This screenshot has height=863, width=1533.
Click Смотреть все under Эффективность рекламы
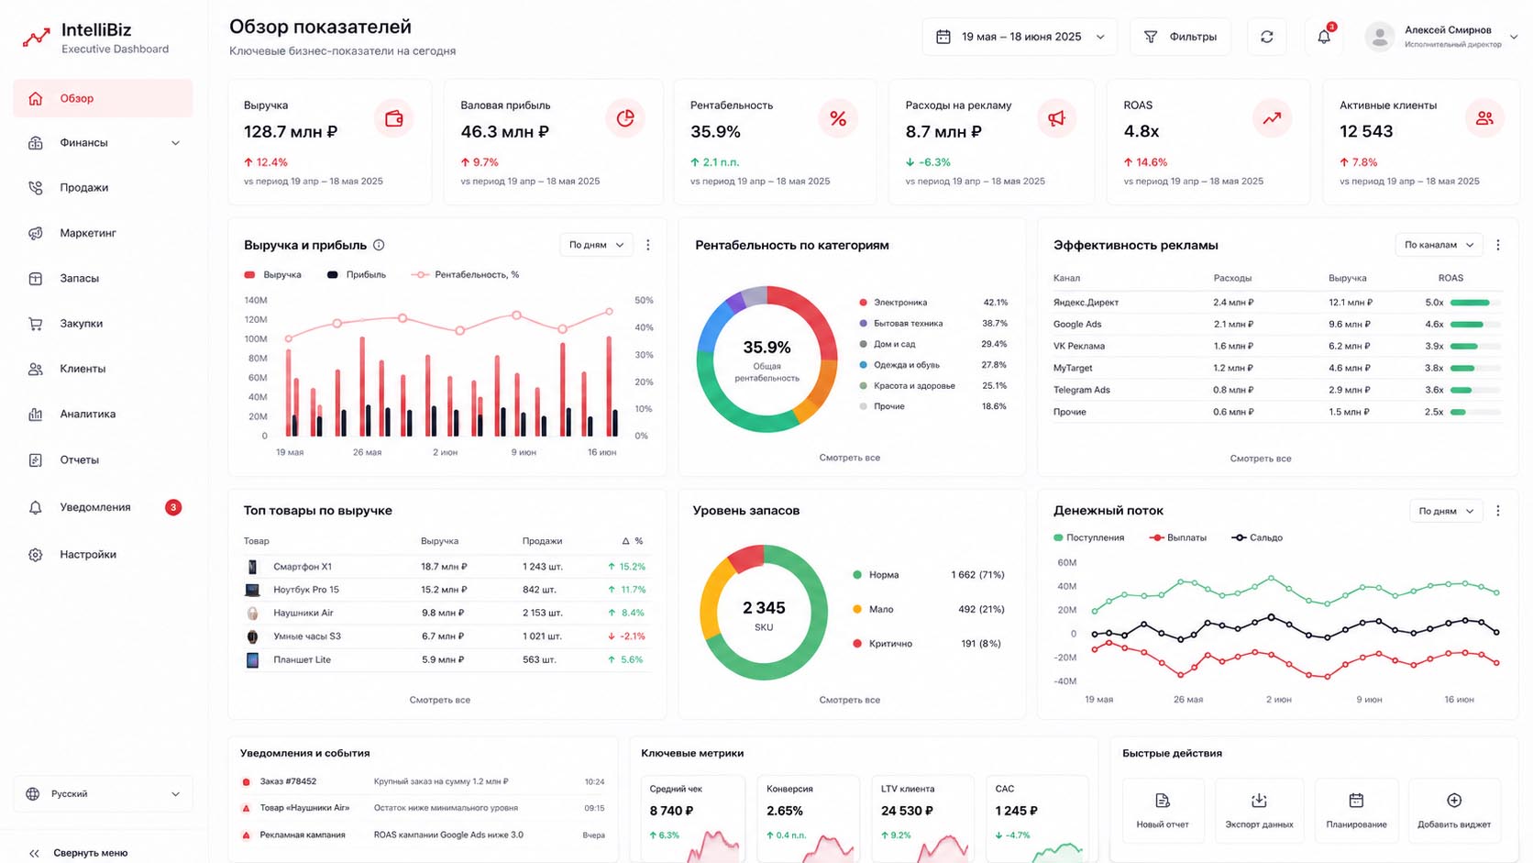[x=1261, y=459]
